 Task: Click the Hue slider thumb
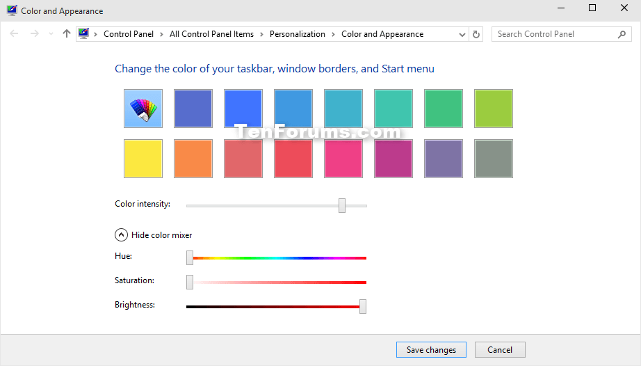point(190,257)
